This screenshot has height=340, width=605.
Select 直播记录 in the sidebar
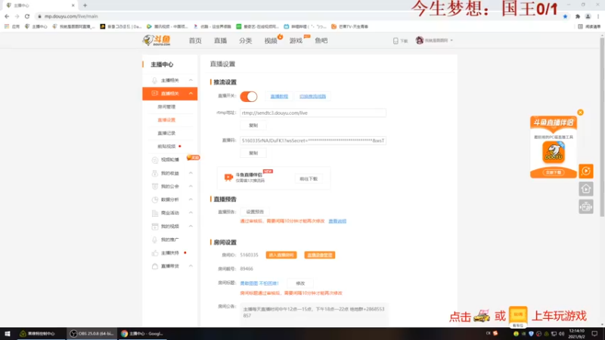click(x=166, y=133)
